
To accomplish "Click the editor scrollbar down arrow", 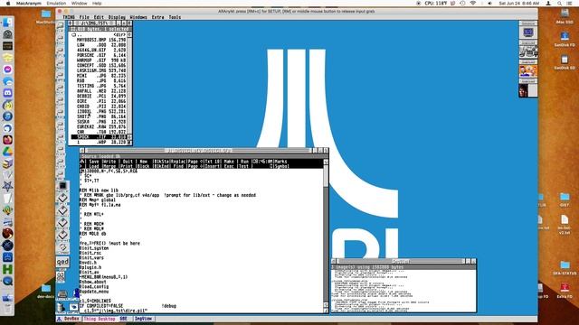I will click(x=326, y=305).
